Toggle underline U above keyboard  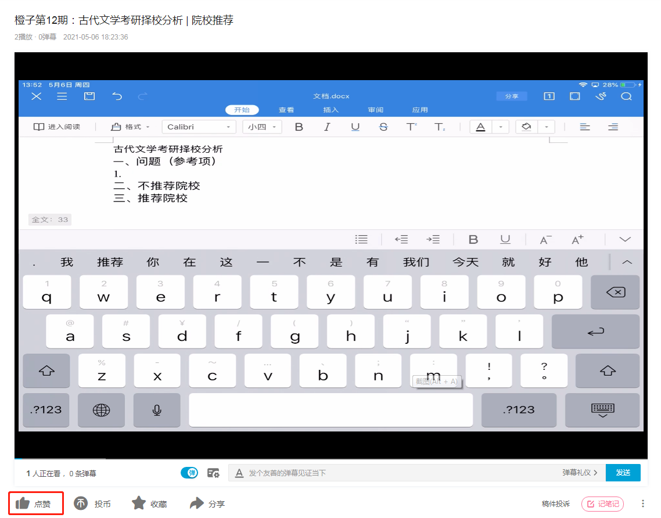click(x=505, y=239)
